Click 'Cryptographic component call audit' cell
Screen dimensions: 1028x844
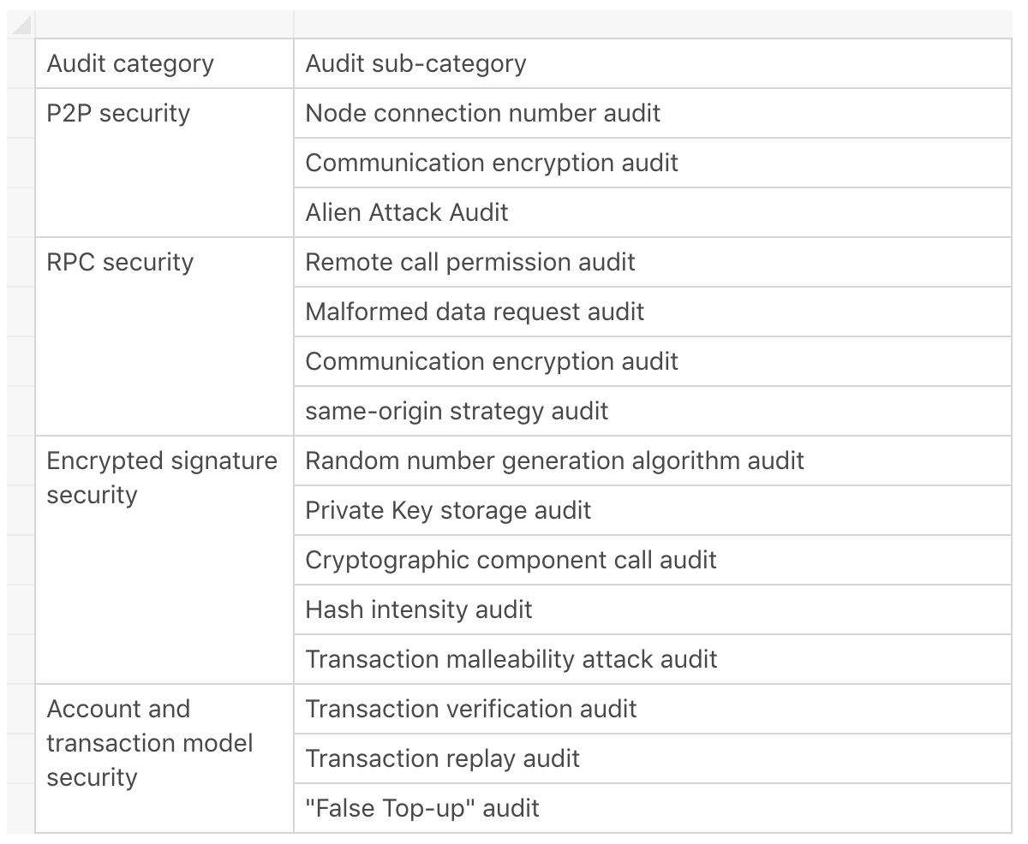(x=653, y=560)
